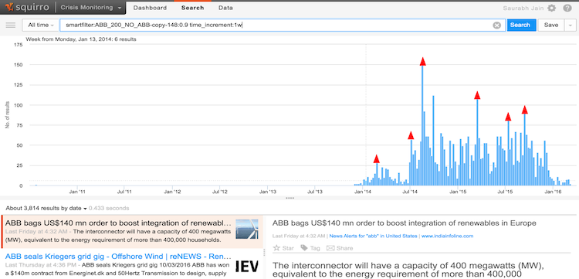The height and width of the screenshot is (279, 579).
Task: Switch to the Data tab
Action: point(225,8)
